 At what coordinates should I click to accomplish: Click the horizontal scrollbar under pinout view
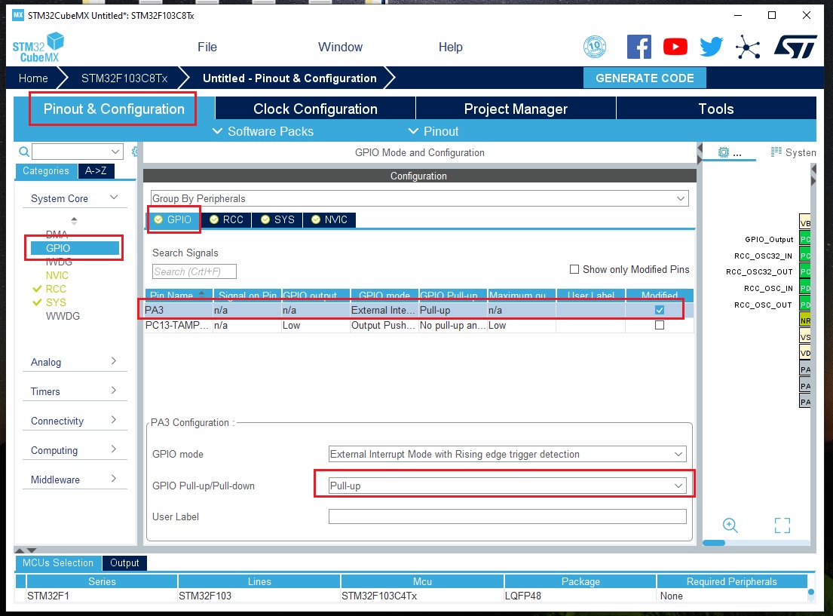(x=713, y=543)
